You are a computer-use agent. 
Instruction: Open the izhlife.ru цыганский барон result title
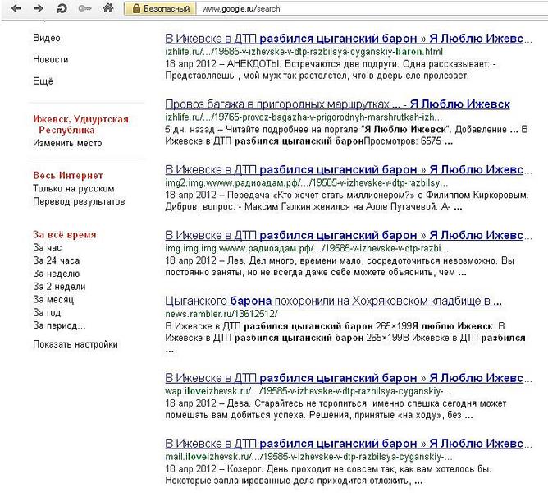coord(348,39)
